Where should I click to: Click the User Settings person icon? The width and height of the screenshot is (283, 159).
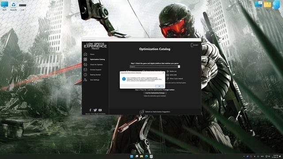(85, 79)
